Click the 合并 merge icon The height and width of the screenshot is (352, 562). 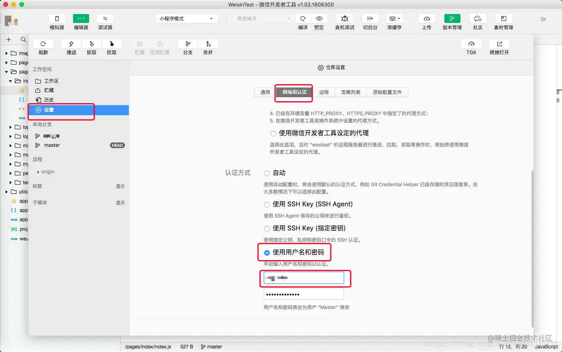tap(208, 44)
